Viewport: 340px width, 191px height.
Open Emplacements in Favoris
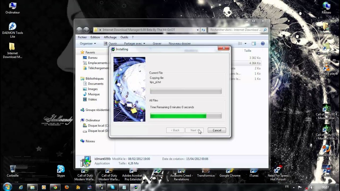[x=96, y=63]
